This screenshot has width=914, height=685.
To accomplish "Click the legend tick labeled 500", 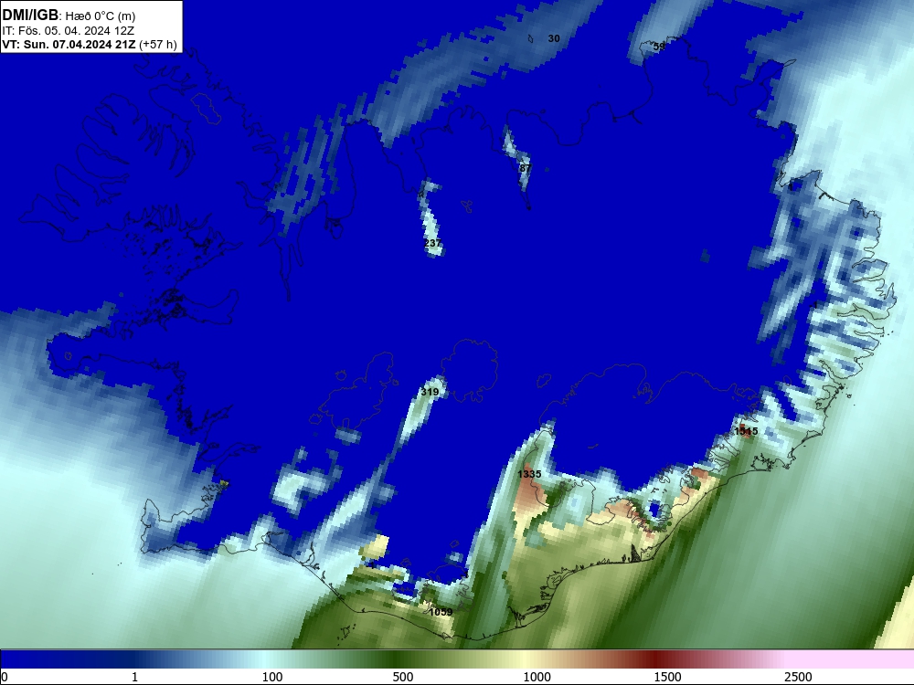I will (x=403, y=678).
